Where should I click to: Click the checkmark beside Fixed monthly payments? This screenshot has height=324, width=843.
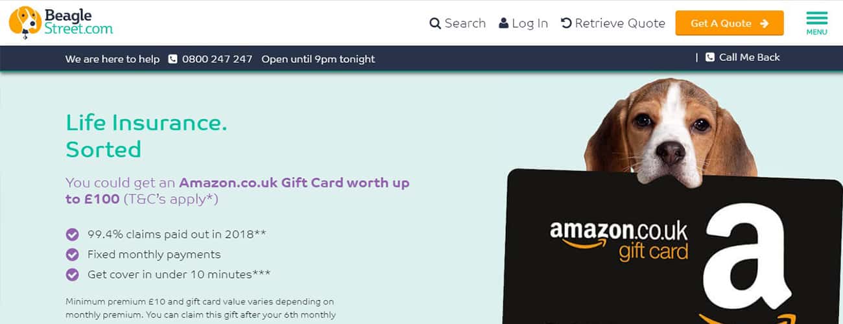point(73,254)
